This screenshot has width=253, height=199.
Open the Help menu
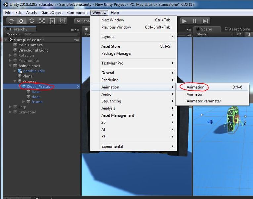tap(115, 13)
